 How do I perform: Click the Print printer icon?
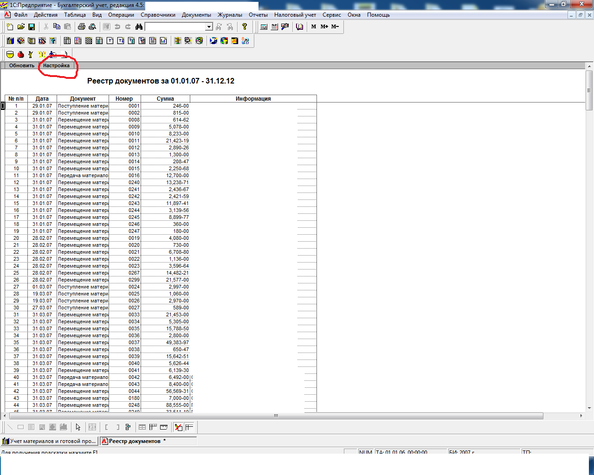pos(82,27)
